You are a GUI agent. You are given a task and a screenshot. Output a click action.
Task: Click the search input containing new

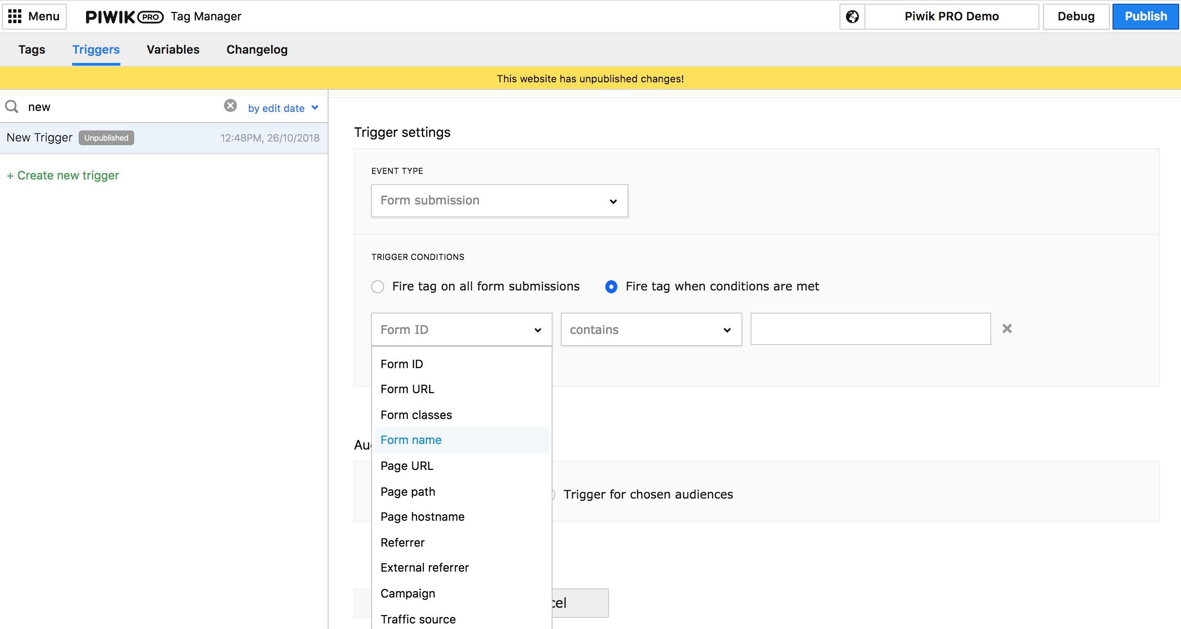pos(120,107)
